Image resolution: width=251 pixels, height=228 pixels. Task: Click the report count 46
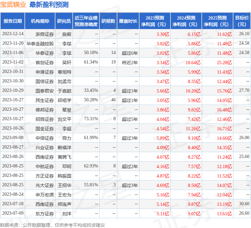(x=113, y=100)
